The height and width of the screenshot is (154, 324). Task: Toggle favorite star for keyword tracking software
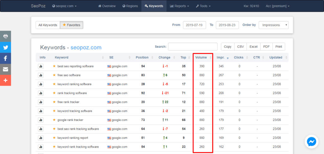[54, 111]
